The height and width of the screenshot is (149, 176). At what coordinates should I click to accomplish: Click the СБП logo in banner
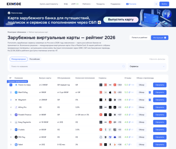pos(99,22)
